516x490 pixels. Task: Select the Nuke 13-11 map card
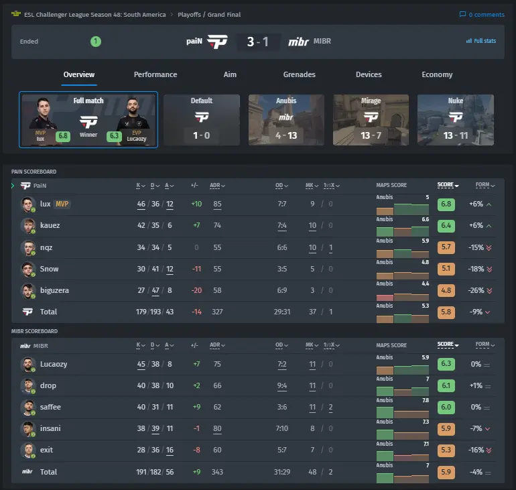coord(456,120)
